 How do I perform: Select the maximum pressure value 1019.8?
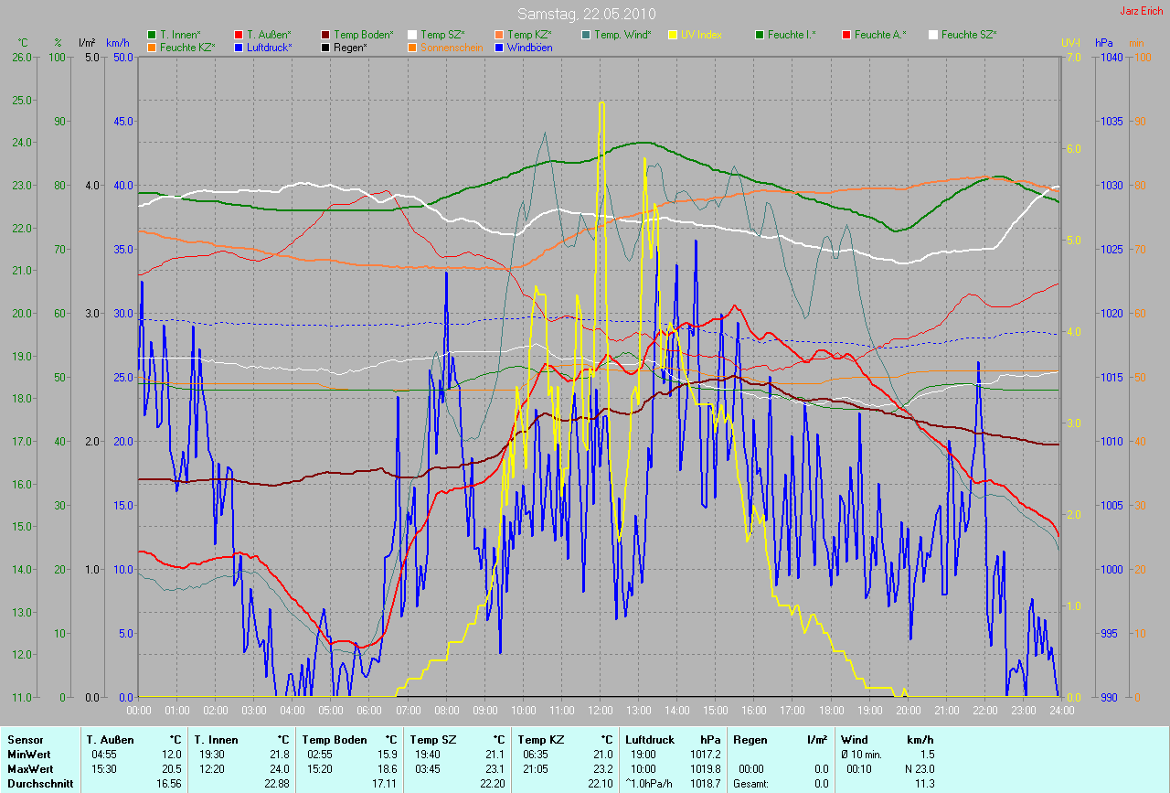point(704,769)
